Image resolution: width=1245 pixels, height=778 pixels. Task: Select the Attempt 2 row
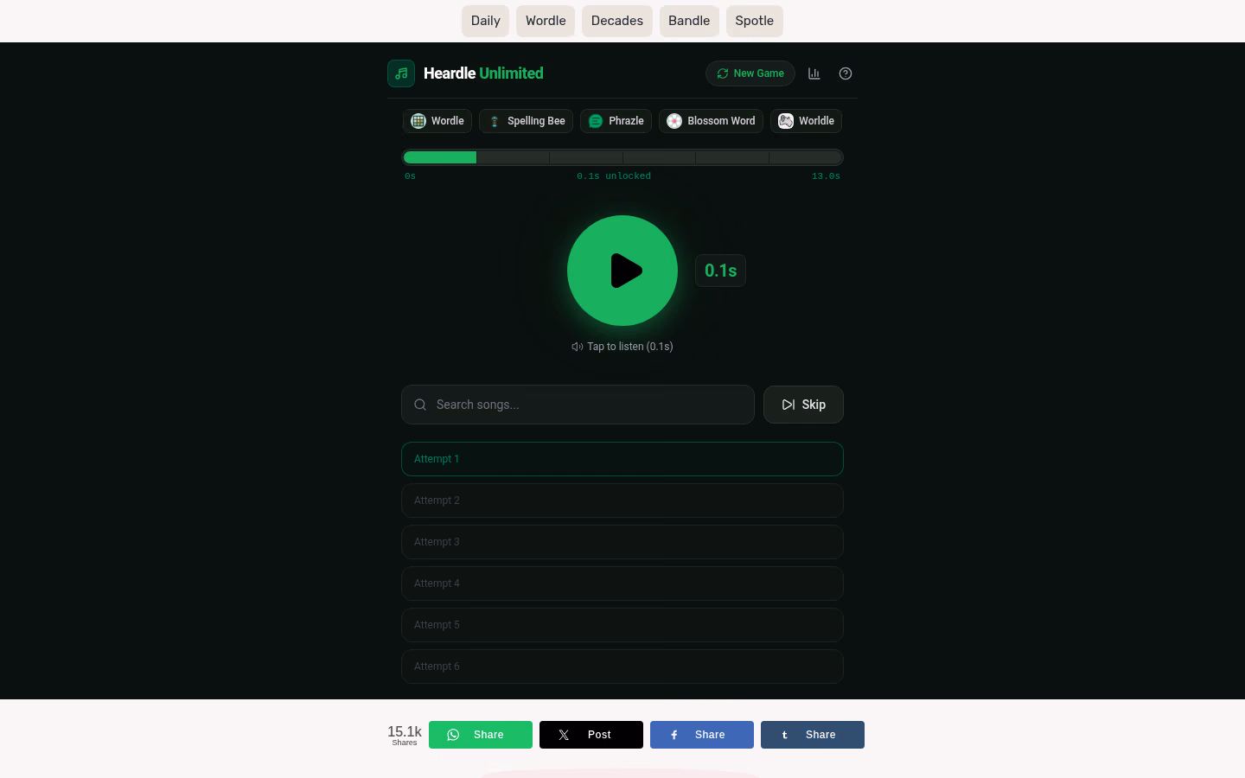[x=622, y=501]
